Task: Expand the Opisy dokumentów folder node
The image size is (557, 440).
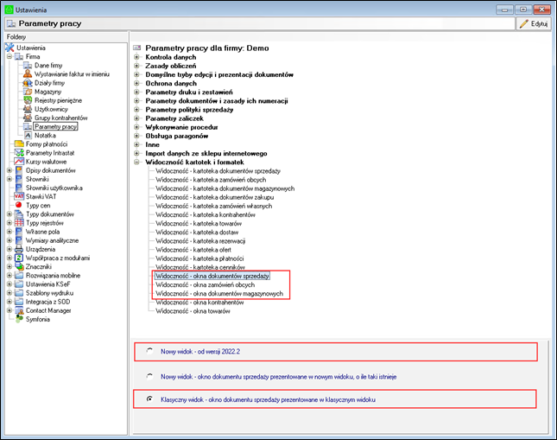Action: [x=9, y=170]
